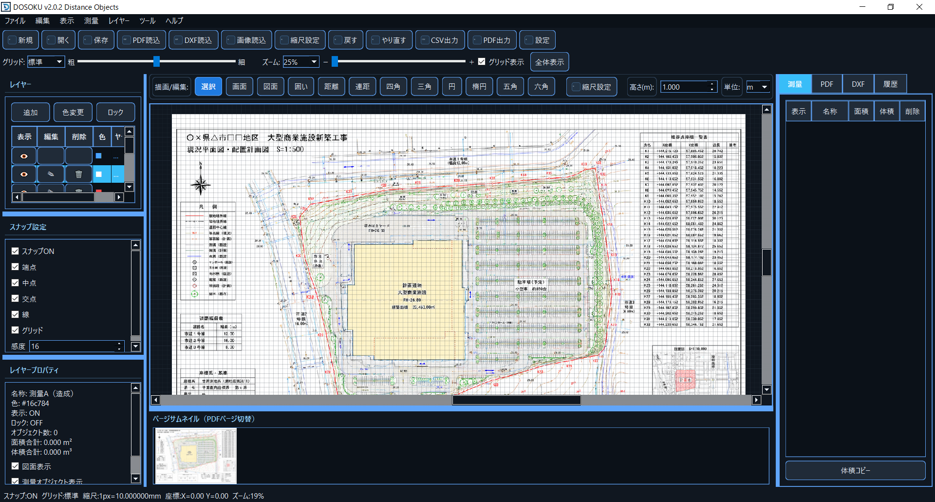
Task: Open the 測量 menu
Action: tap(91, 20)
